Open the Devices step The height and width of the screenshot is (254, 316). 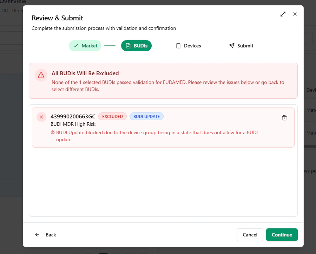pos(189,46)
